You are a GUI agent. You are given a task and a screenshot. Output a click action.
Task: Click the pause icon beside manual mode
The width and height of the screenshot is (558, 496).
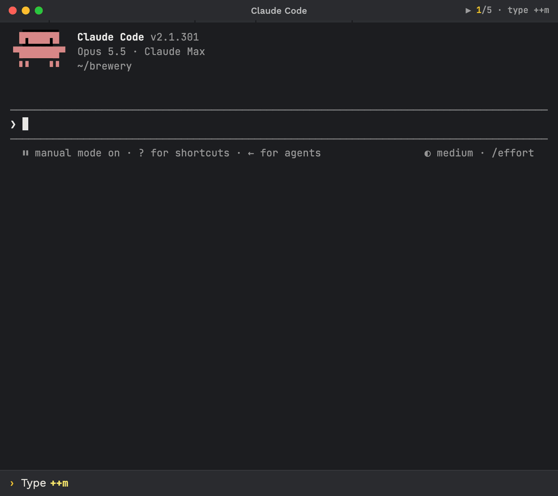coord(25,153)
